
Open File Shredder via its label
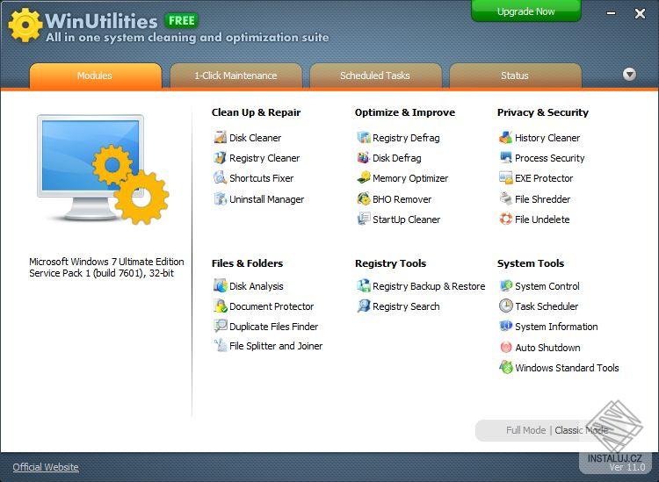543,199
